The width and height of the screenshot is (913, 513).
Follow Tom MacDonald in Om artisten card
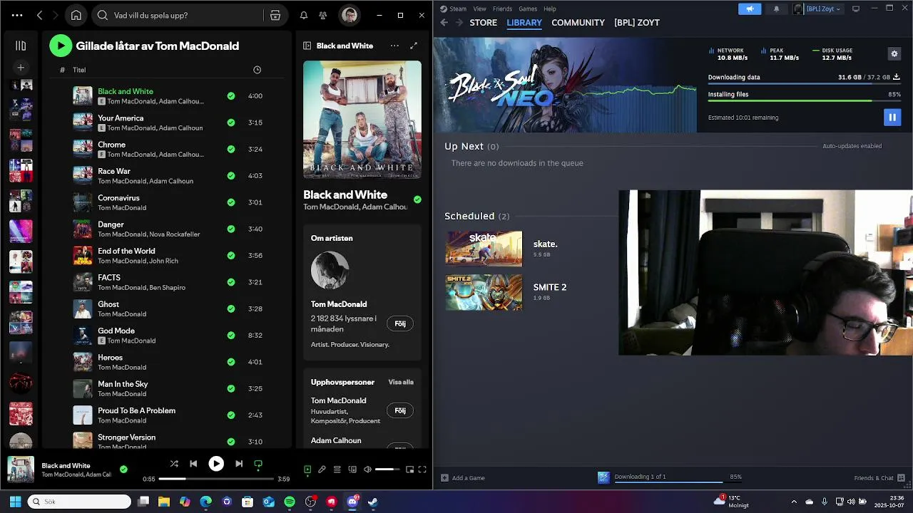[400, 323]
